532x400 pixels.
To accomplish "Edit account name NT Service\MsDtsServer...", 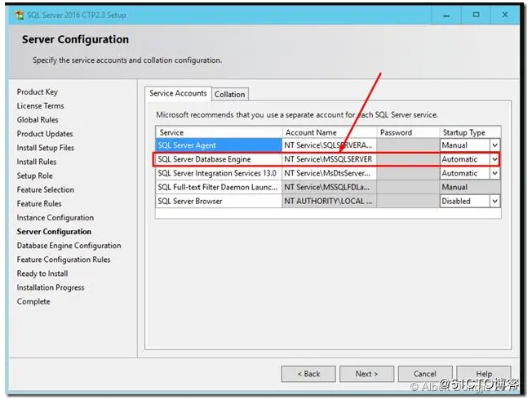I will tap(329, 173).
